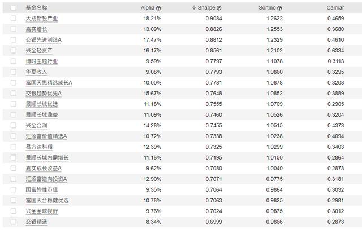The width and height of the screenshot is (362, 234).
Task: Click the help icon next to Sharpe
Action: point(219,8)
